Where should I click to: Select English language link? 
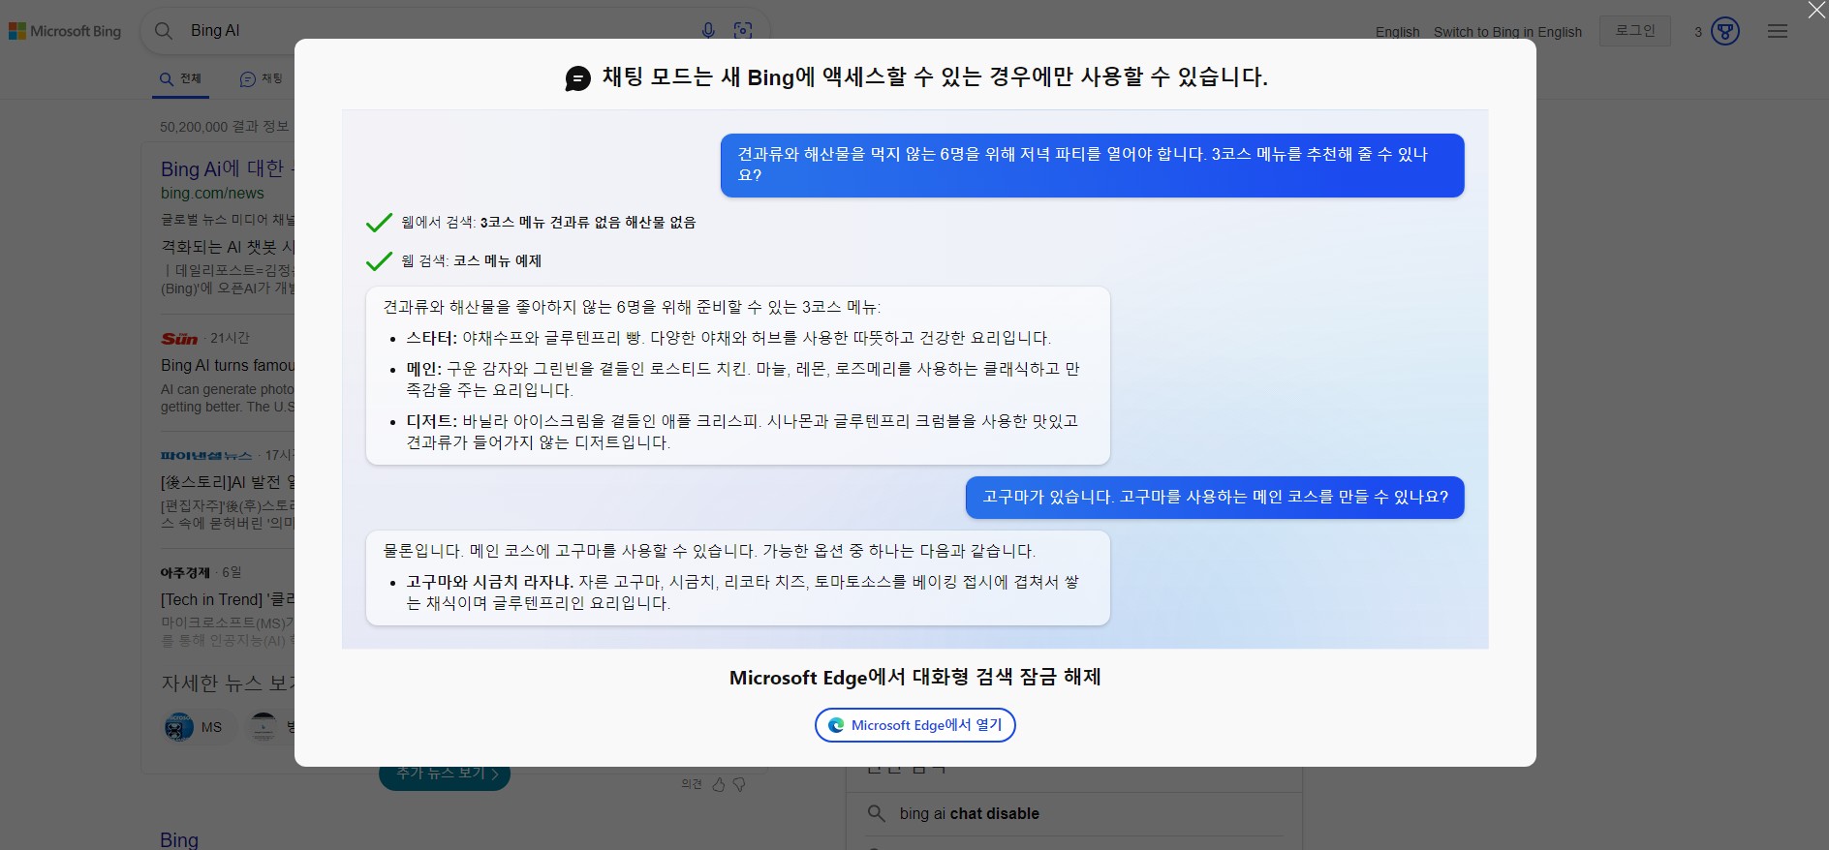[1397, 32]
